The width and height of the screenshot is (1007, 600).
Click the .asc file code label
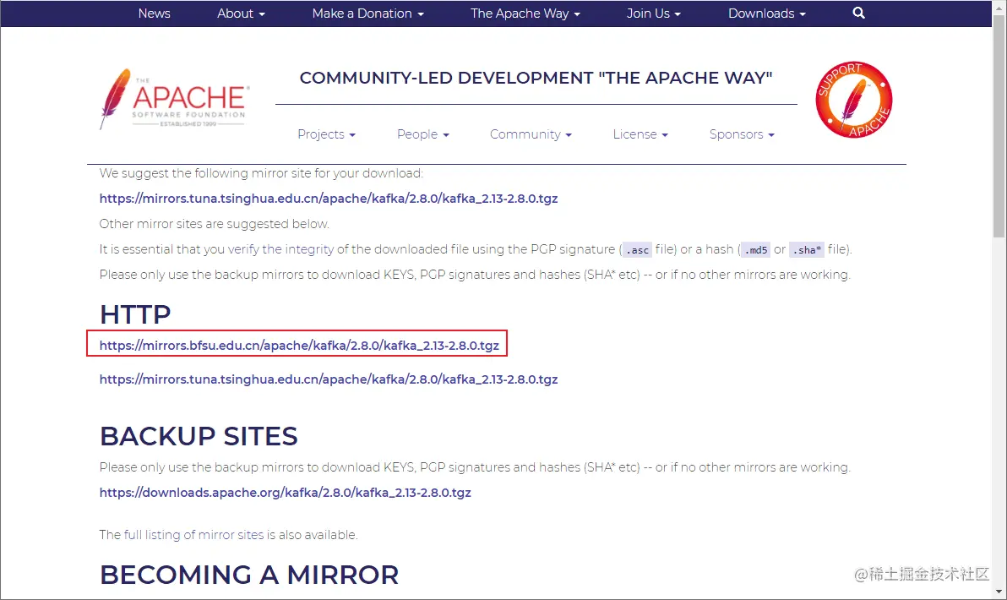(637, 250)
